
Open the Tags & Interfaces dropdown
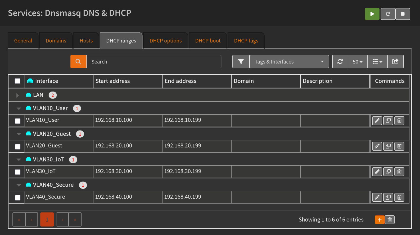point(289,62)
